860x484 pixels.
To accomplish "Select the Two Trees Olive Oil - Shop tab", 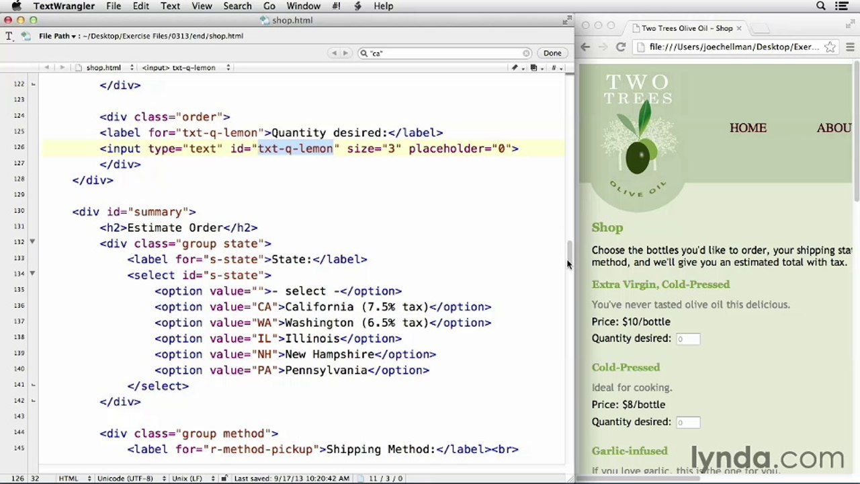I will [x=685, y=28].
